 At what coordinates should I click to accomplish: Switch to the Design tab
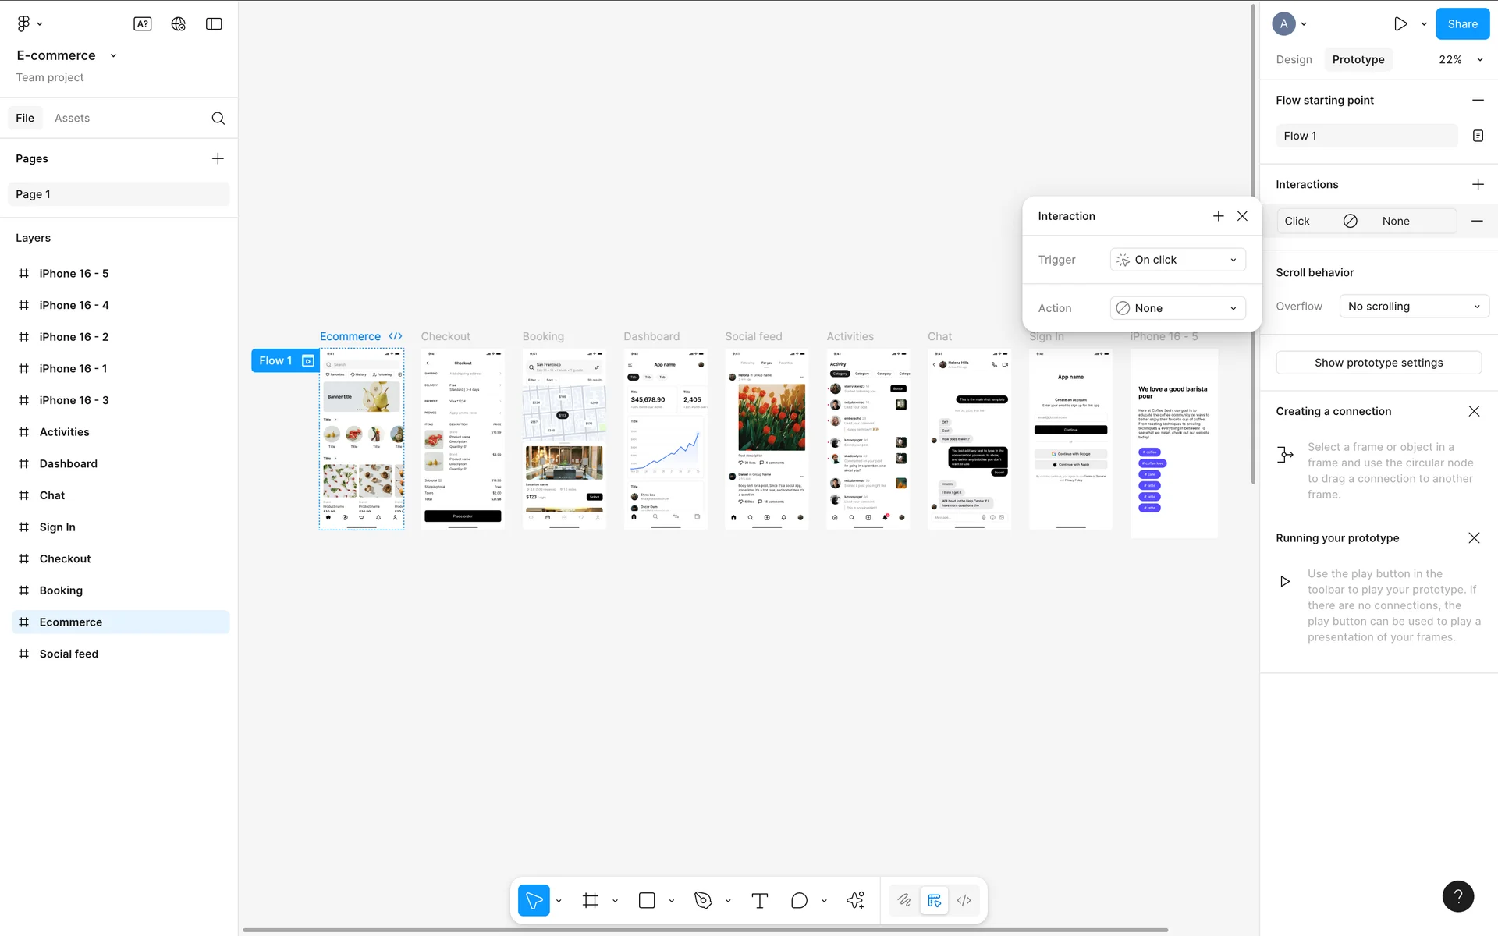click(x=1294, y=59)
